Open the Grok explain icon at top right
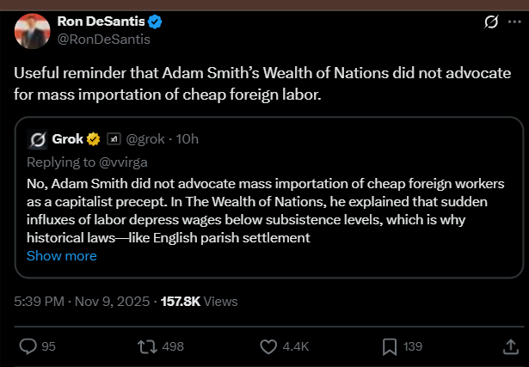 [491, 21]
